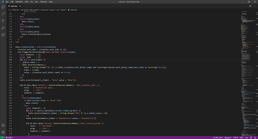Image resolution: width=258 pixels, height=139 pixels.
Task: Click the split editor right icon
Action: point(250,6)
